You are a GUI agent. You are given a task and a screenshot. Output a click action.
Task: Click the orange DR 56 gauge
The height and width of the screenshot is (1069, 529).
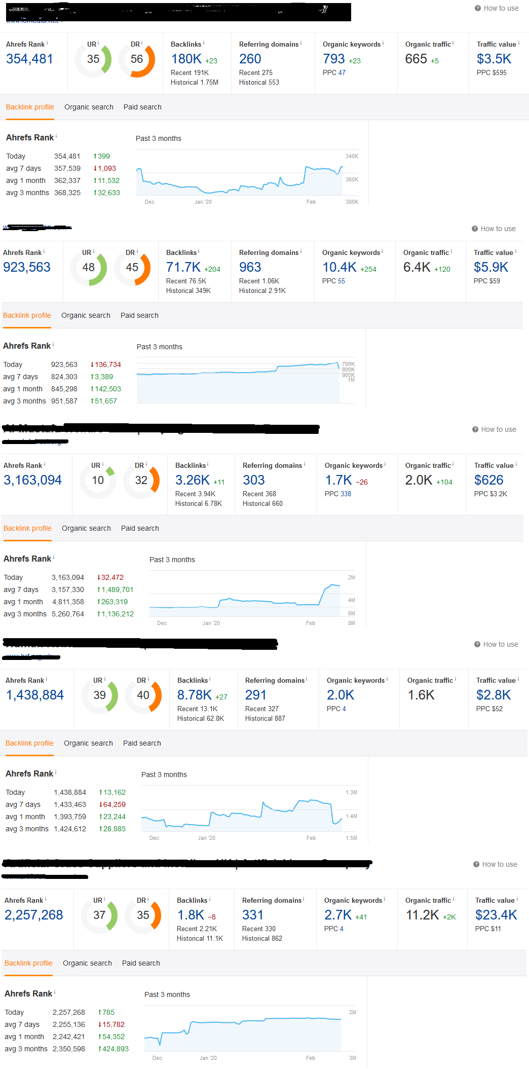137,59
